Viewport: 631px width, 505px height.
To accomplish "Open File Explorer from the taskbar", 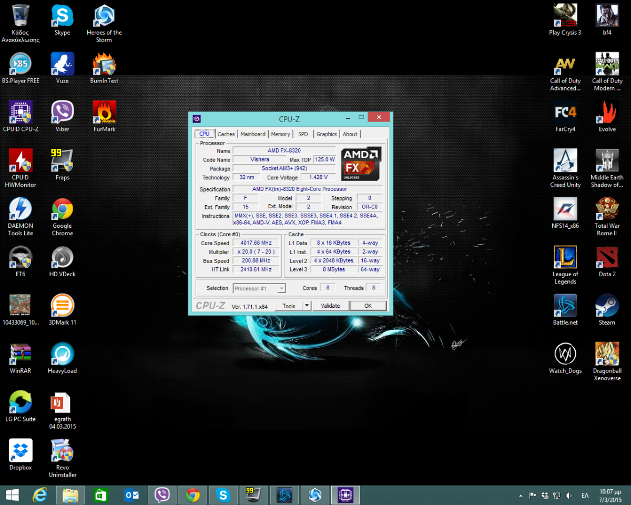I will 70,495.
